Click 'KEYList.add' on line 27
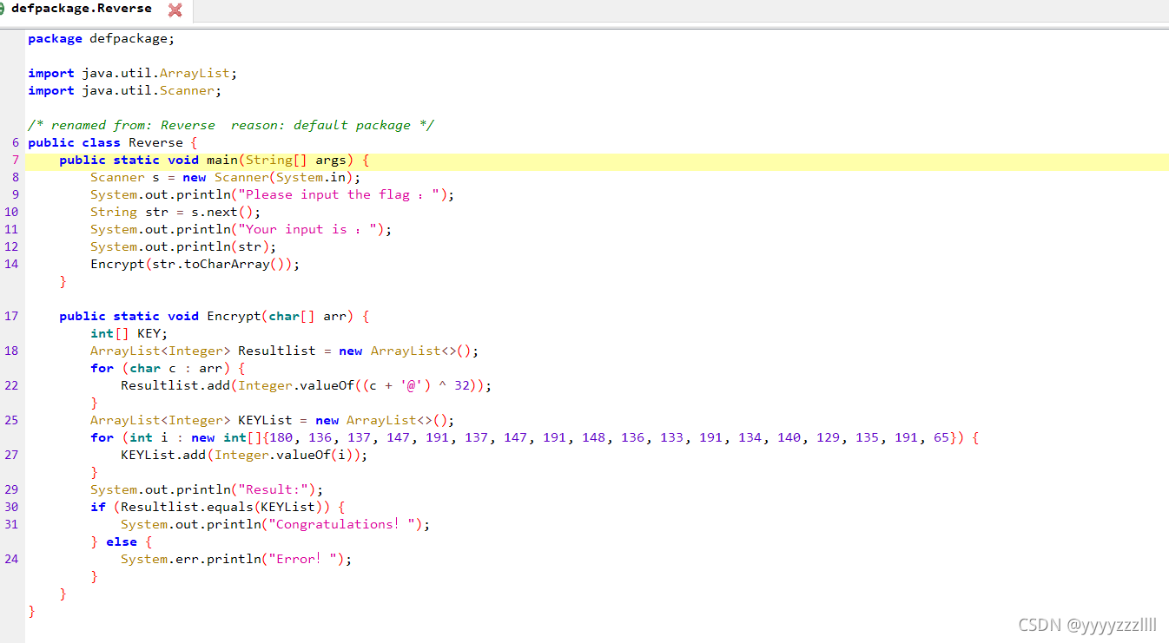 click(163, 455)
